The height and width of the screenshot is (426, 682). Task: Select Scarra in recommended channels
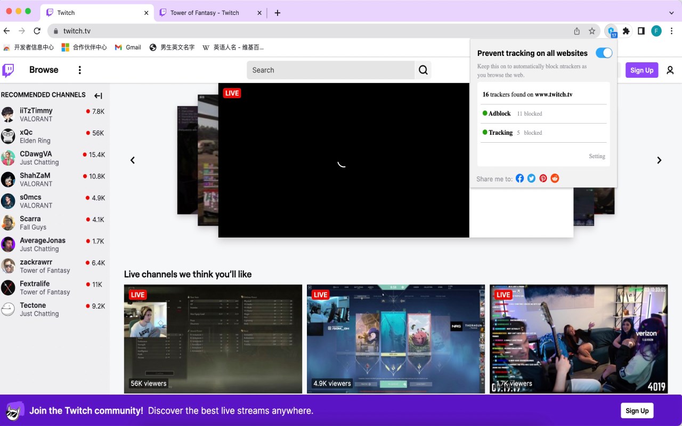pyautogui.click(x=54, y=223)
